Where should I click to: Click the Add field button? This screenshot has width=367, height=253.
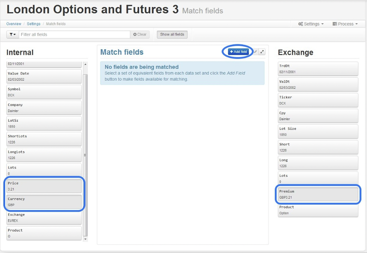pyautogui.click(x=238, y=52)
